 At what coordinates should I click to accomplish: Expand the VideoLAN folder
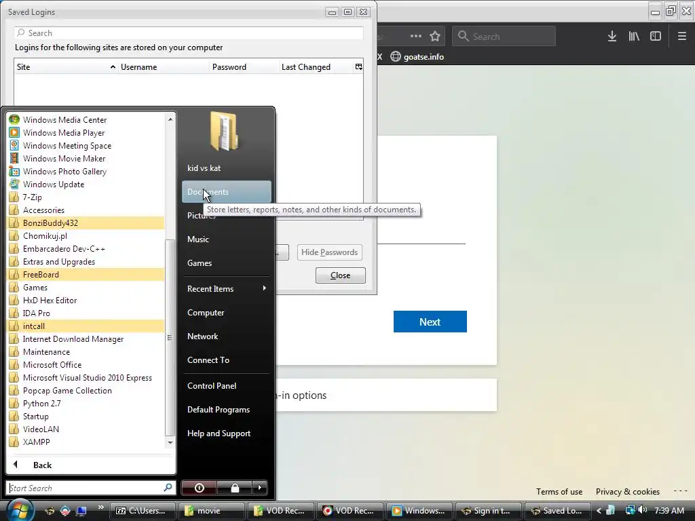coord(86,429)
